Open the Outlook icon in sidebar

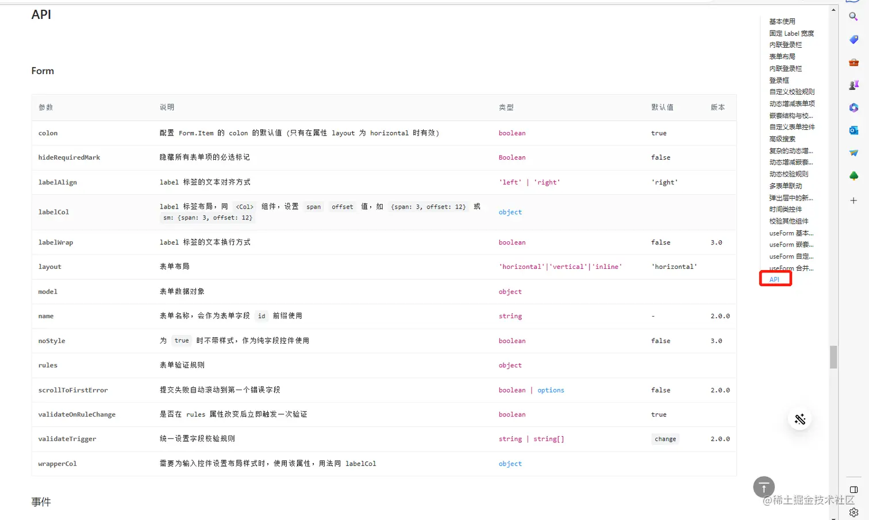point(853,130)
